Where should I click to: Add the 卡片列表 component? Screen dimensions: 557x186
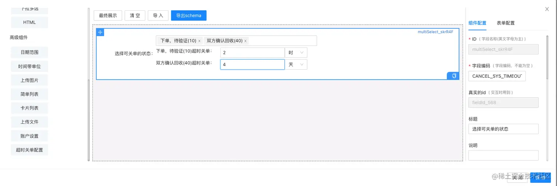coord(29,108)
